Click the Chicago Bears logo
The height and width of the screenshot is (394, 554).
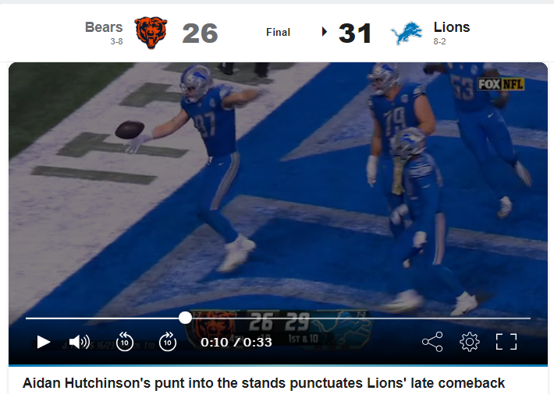(151, 33)
